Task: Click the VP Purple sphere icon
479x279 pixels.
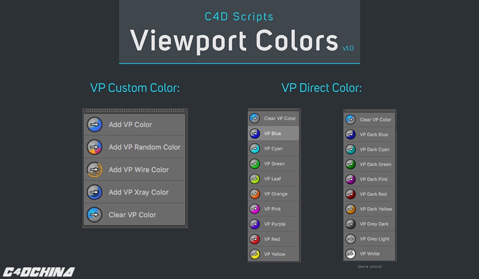Action: click(255, 224)
